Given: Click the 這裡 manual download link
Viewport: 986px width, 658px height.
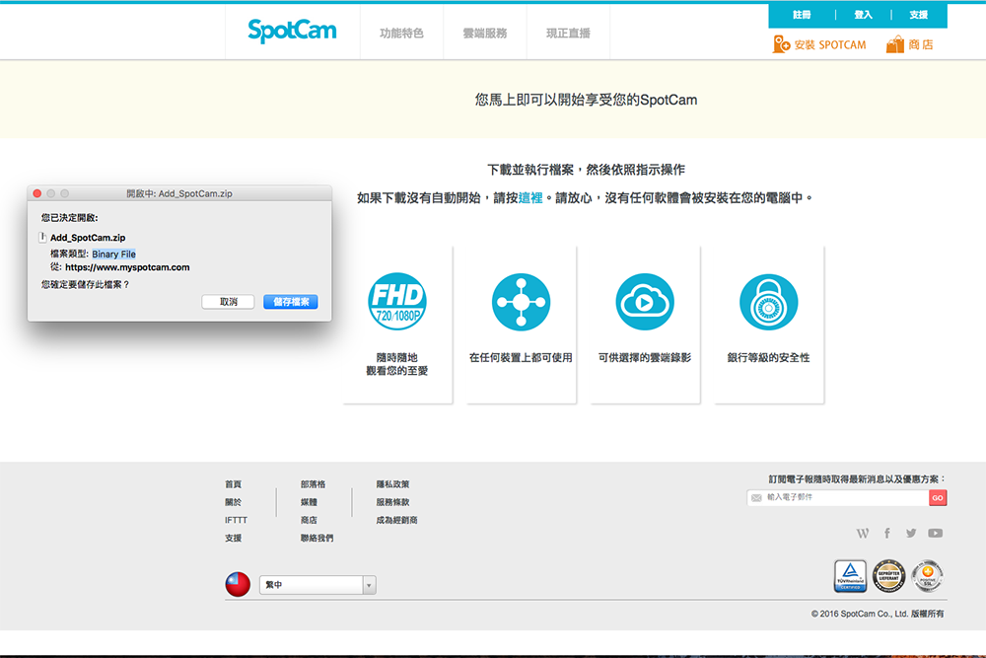Looking at the screenshot, I should (530, 198).
